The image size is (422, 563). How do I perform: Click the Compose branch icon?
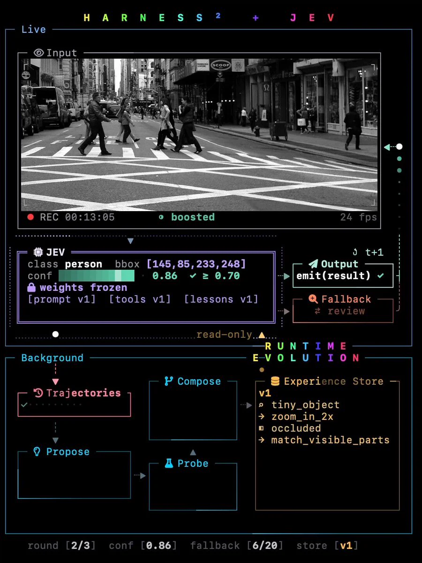pyautogui.click(x=169, y=381)
